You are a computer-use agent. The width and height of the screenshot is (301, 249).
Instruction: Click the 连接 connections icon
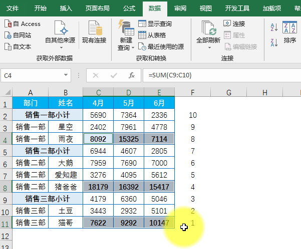click(227, 24)
